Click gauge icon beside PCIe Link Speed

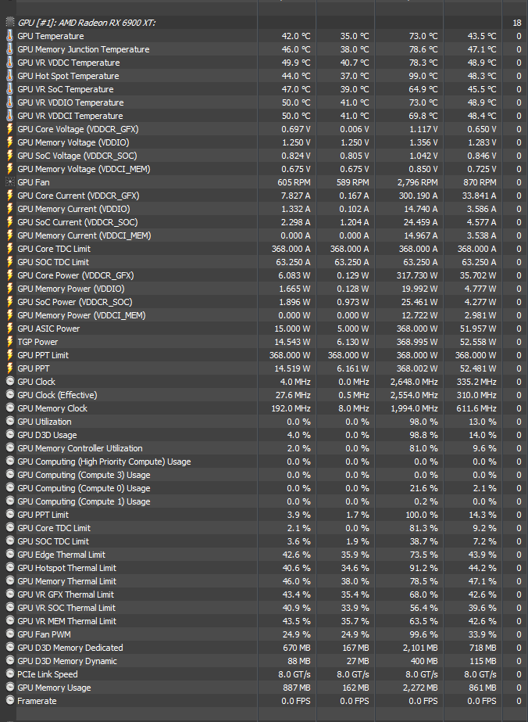point(10,674)
